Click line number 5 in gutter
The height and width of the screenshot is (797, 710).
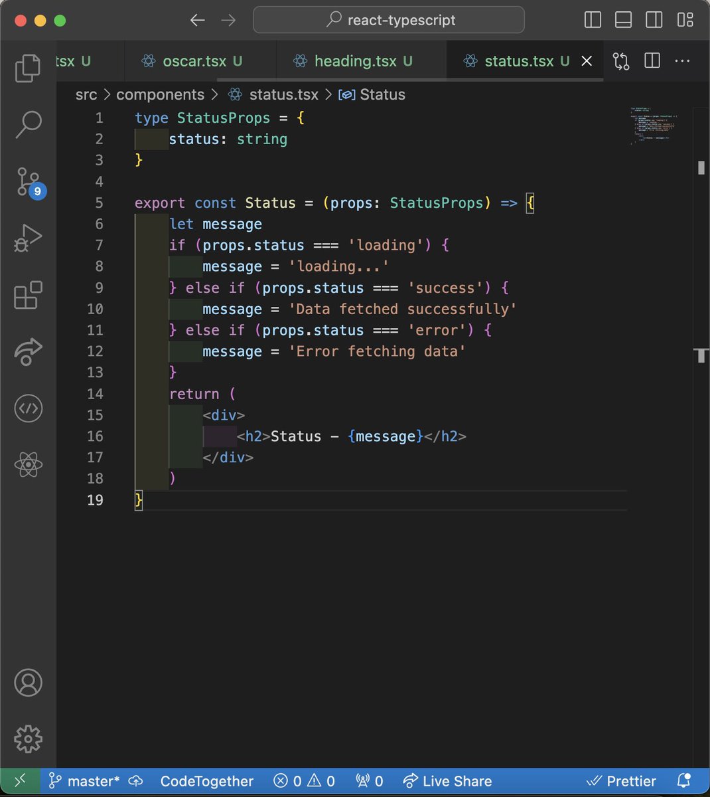(99, 203)
